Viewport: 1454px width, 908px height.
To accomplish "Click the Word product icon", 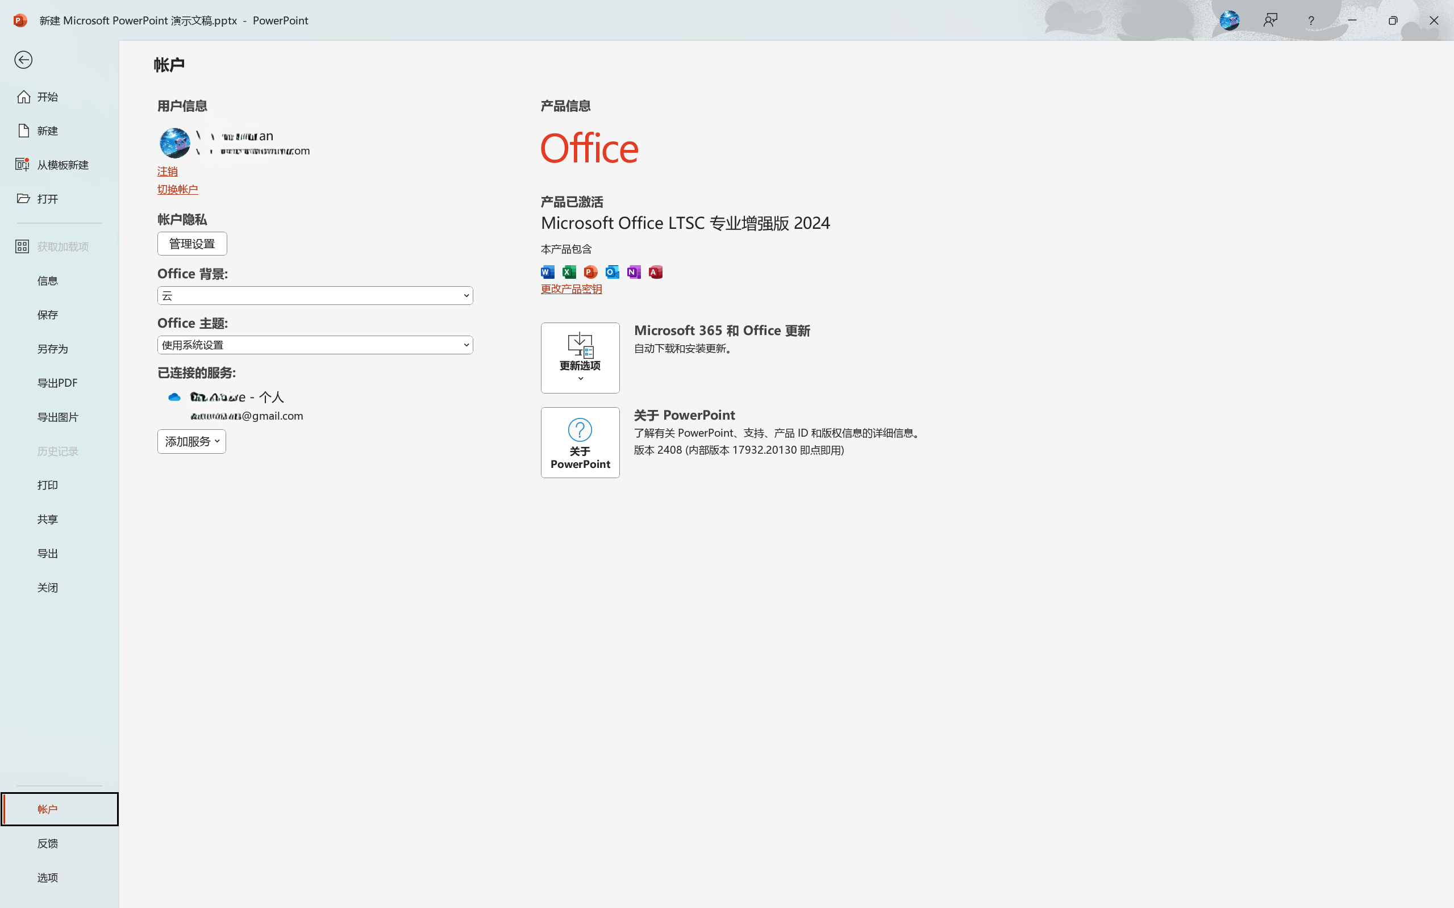I will [x=547, y=272].
